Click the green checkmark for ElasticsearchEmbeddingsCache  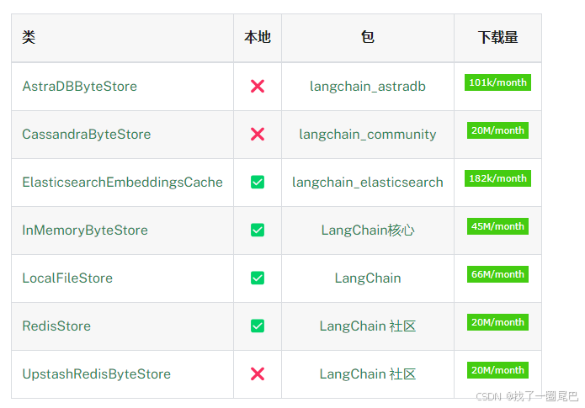pyautogui.click(x=258, y=182)
